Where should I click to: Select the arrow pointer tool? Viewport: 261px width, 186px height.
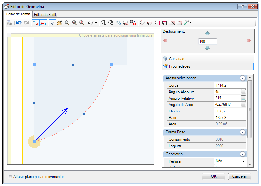click(52, 23)
